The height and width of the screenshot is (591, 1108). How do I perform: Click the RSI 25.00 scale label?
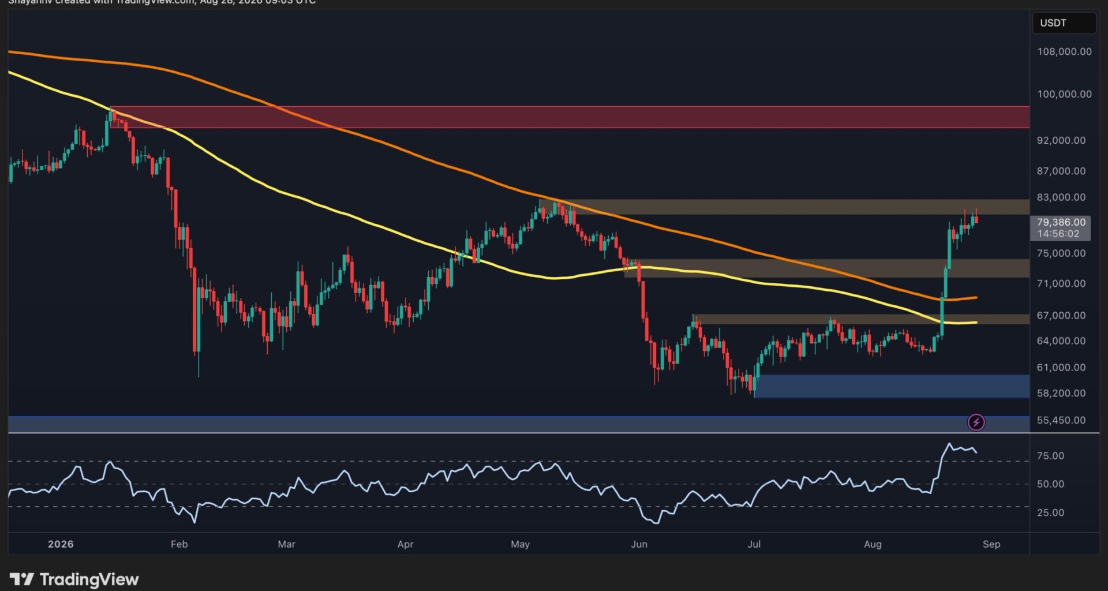(x=1050, y=513)
